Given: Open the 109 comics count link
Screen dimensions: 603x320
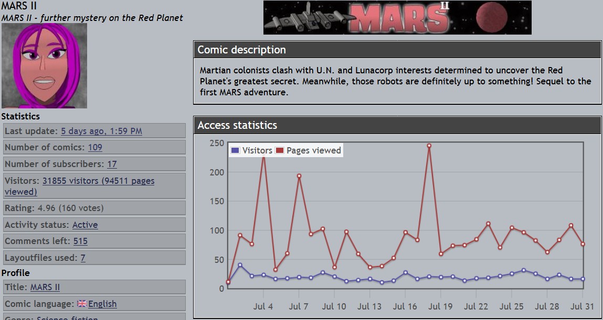Looking at the screenshot, I should [x=95, y=148].
